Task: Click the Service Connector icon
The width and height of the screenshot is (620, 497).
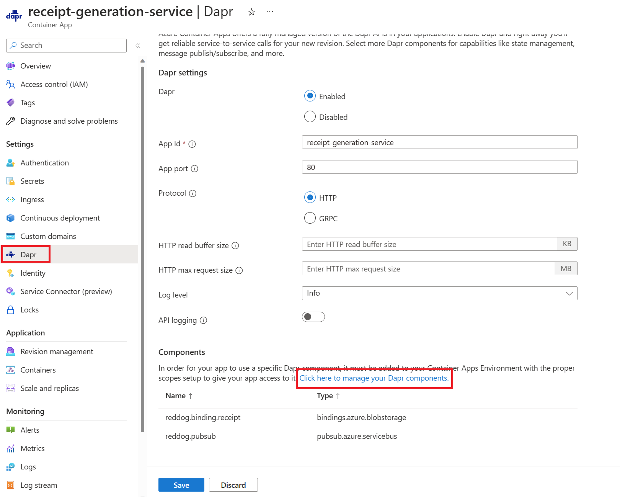Action: [x=11, y=291]
